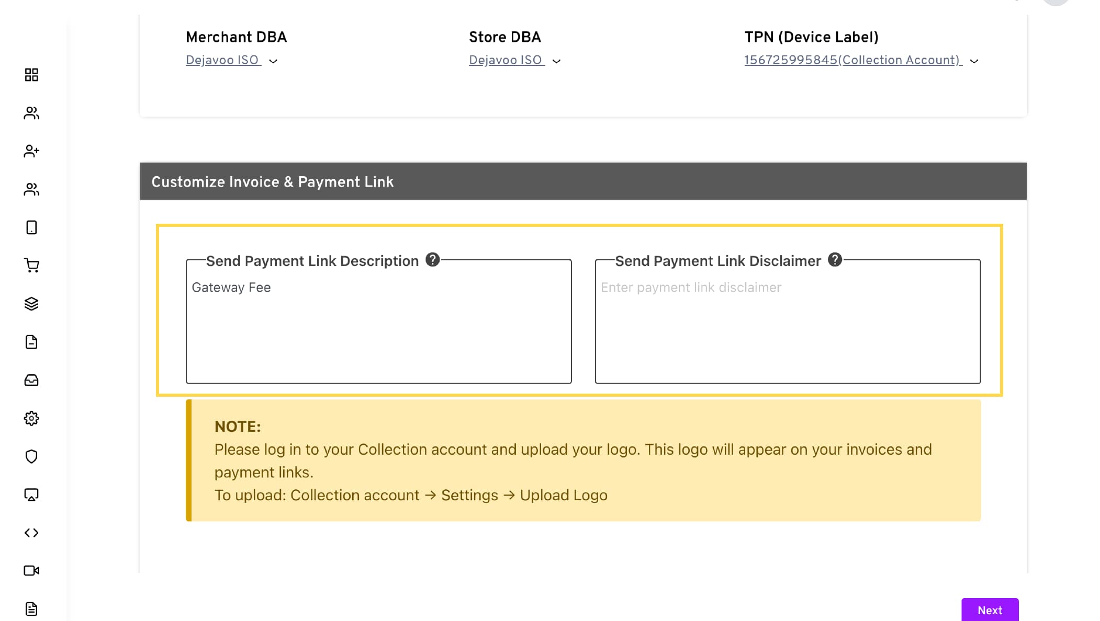Expand the Merchant DBA dropdown

273,61
